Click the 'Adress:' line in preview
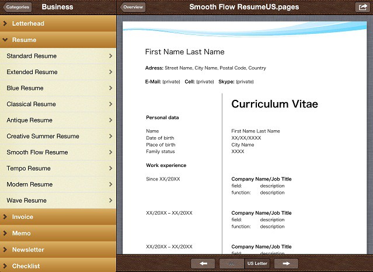 pos(205,68)
